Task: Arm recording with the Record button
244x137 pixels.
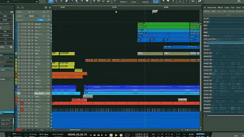Action: [x=121, y=135]
